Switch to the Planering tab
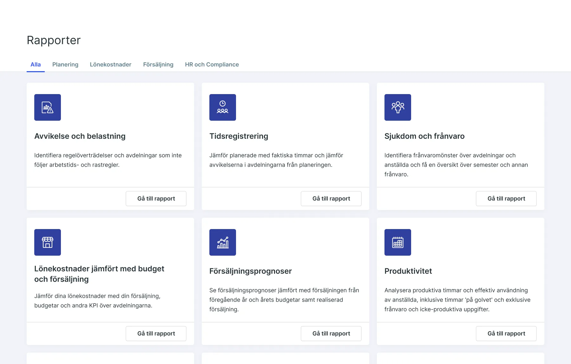The height and width of the screenshot is (364, 571). point(65,65)
